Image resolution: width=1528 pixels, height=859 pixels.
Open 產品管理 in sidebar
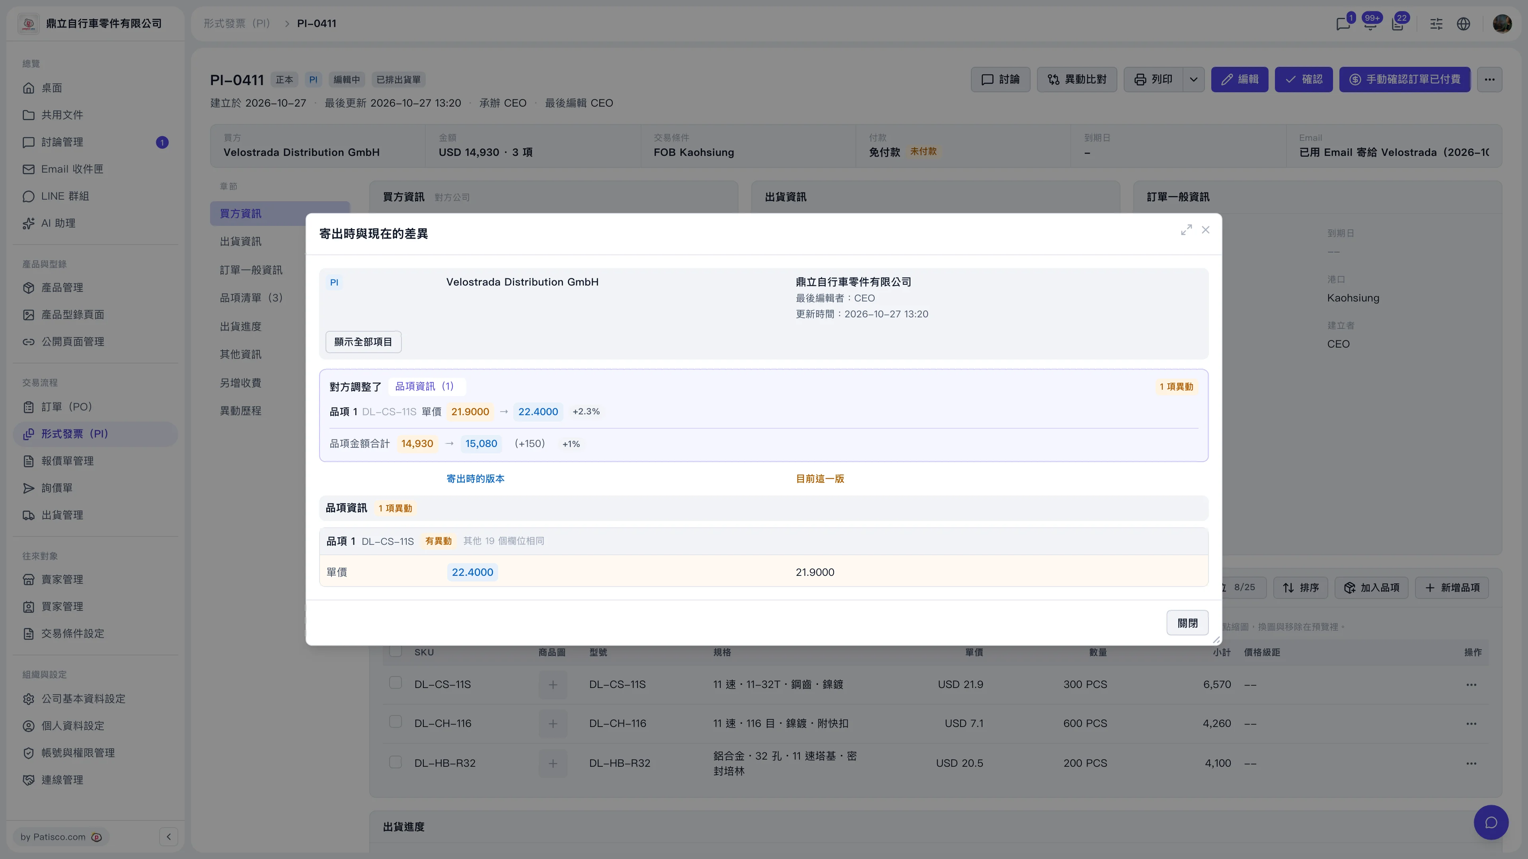point(95,288)
